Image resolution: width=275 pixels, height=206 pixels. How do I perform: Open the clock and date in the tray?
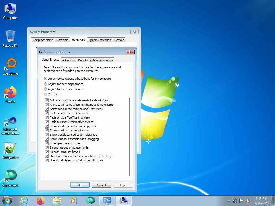[261, 201]
